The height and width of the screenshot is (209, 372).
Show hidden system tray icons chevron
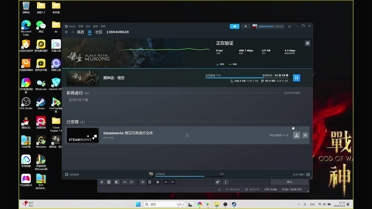[298, 204]
